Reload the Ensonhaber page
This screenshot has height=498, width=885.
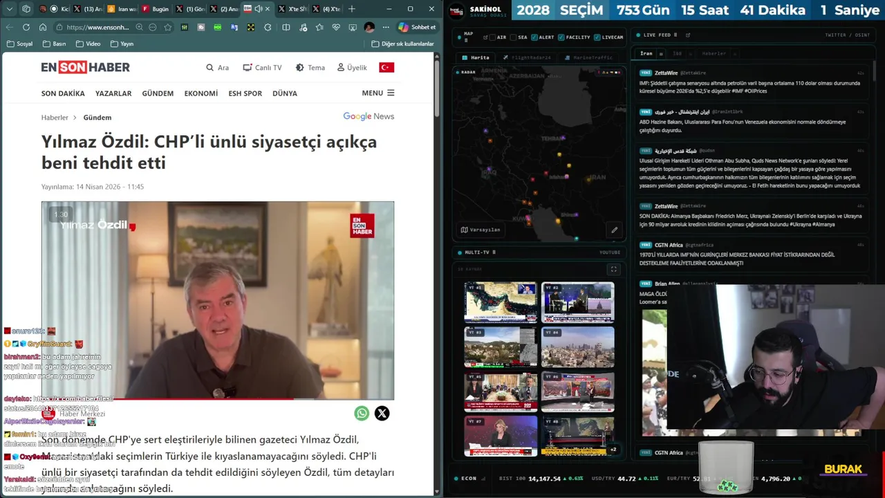click(x=26, y=27)
